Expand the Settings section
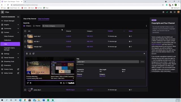The image size is (181, 102). pyautogui.click(x=18, y=54)
